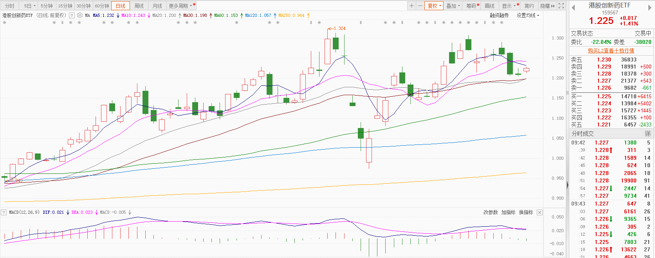Open MACD indicator help question icon
The height and width of the screenshot is (258, 655).
(4, 212)
